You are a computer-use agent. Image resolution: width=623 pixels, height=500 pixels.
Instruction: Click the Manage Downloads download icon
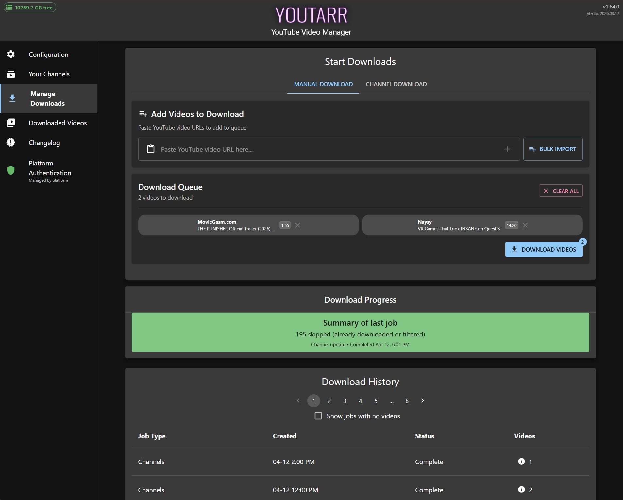pyautogui.click(x=12, y=98)
